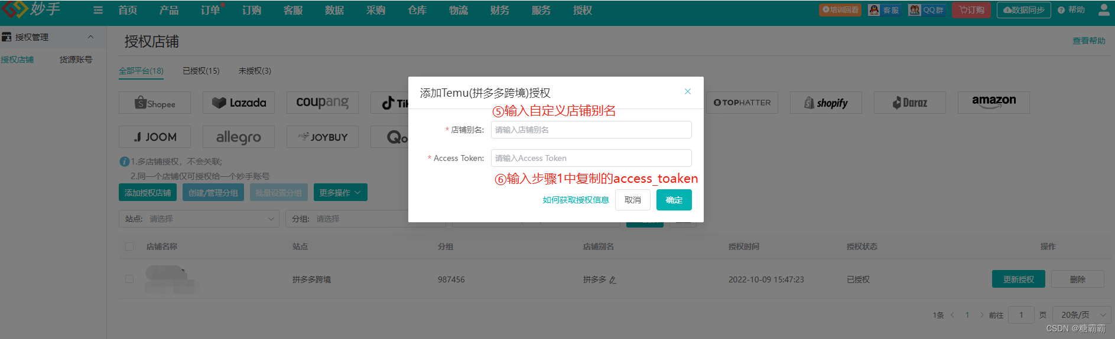Open the QQ penguin 客服 badge
The image size is (1115, 339).
pos(884,10)
